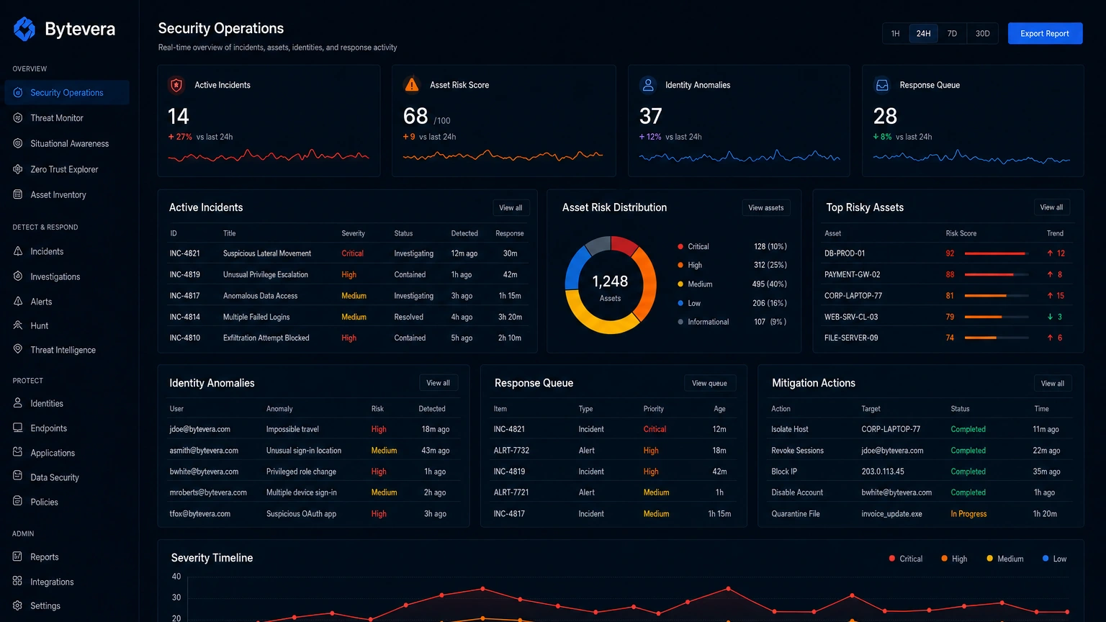Click the donut chart showing 1,248 assets

pyautogui.click(x=611, y=284)
